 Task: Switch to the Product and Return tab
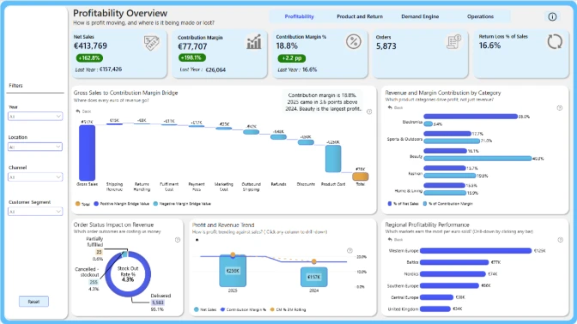(x=360, y=16)
